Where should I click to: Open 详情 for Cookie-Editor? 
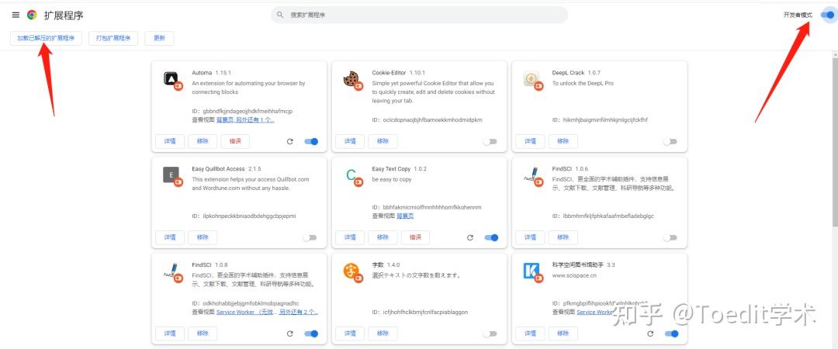(350, 141)
